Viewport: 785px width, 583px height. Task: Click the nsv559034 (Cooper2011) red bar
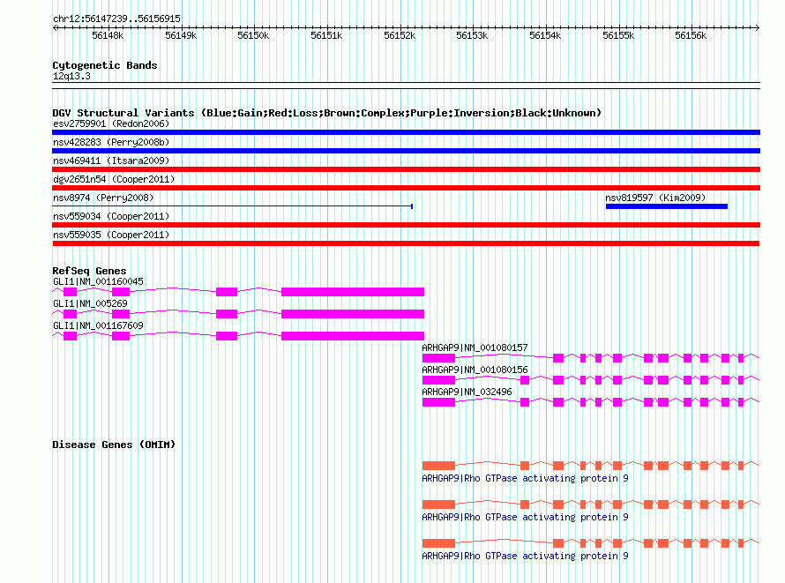[x=406, y=225]
